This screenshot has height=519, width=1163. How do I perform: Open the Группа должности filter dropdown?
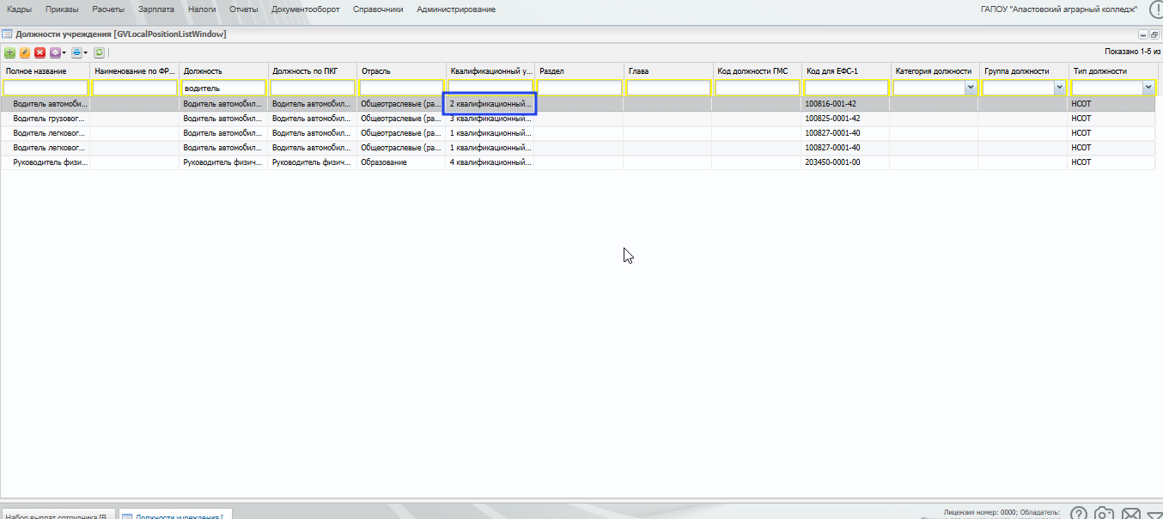pyautogui.click(x=1060, y=88)
